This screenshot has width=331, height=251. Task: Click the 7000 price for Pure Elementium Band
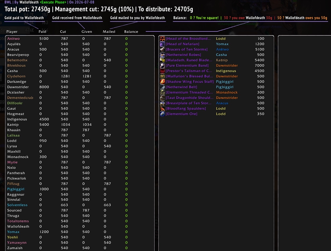[260, 66]
